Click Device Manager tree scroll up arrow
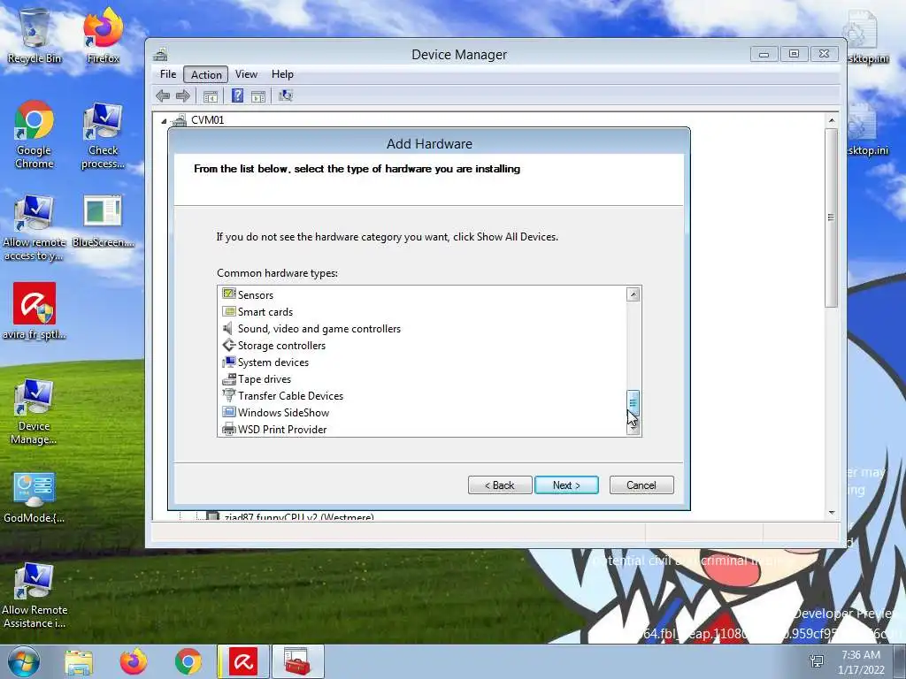 832,120
